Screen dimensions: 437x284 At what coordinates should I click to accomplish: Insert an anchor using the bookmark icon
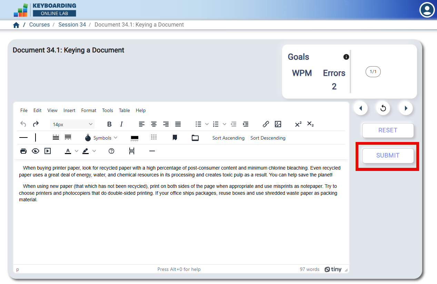click(x=175, y=138)
